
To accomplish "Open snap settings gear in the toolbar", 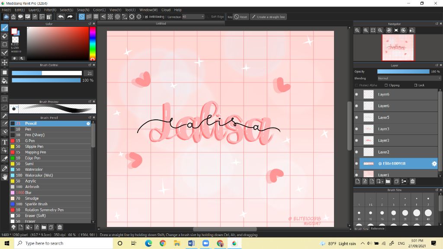I will point(139,17).
